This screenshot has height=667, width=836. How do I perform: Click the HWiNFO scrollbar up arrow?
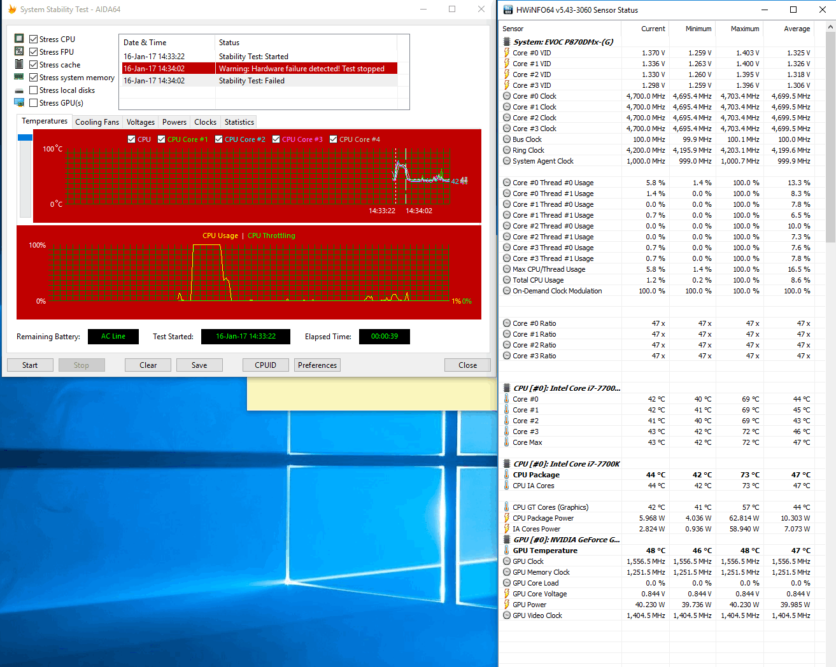point(831,28)
